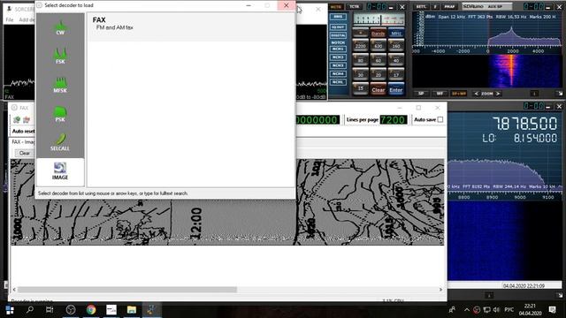
Task: Close the Select decoder to load dialog
Action: pos(287,5)
